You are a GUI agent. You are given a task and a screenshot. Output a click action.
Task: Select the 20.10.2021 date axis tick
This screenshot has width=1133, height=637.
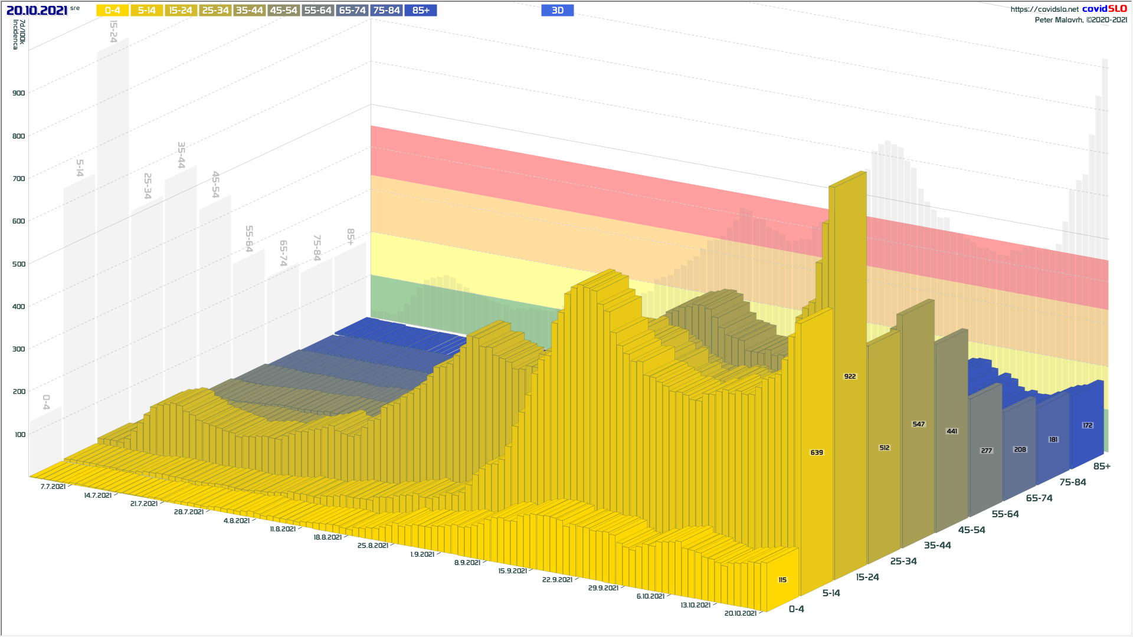740,613
